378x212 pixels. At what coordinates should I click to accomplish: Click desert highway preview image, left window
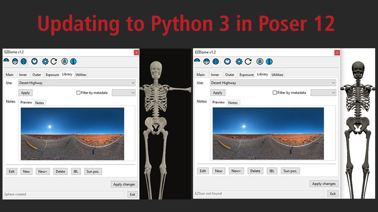(72, 134)
